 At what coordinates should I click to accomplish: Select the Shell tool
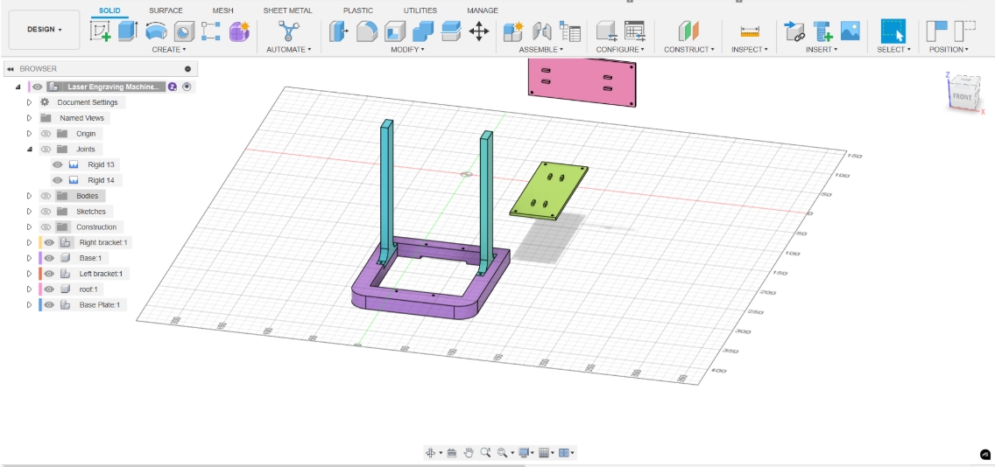pos(395,31)
